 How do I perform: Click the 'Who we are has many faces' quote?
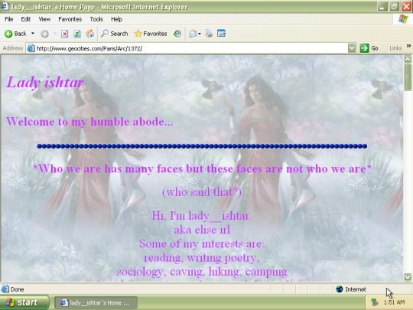point(202,168)
